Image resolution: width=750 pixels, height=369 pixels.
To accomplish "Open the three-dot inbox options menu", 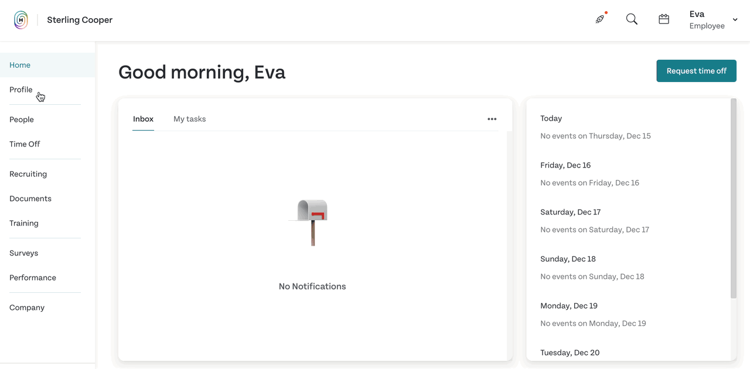I will 492,119.
